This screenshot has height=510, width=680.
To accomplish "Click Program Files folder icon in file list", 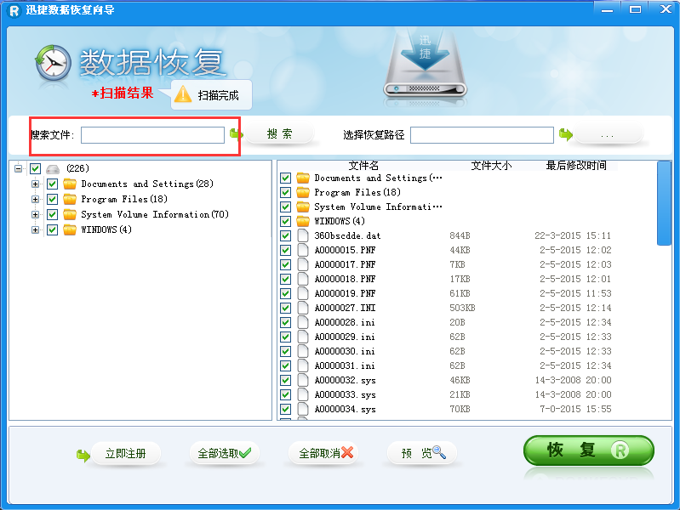I will click(x=303, y=192).
